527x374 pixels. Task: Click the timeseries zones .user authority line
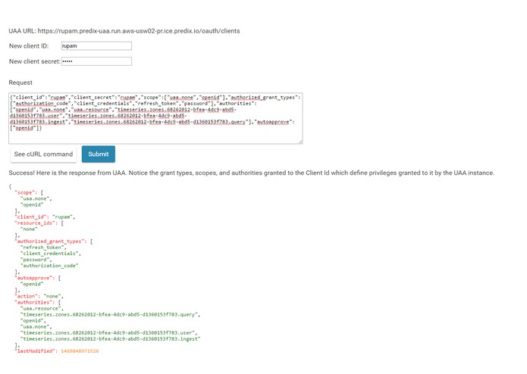pos(108,333)
